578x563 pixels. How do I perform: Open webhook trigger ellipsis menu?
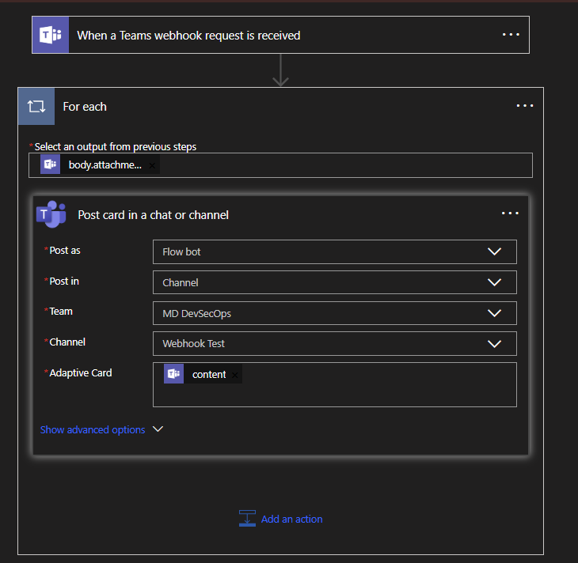click(511, 35)
